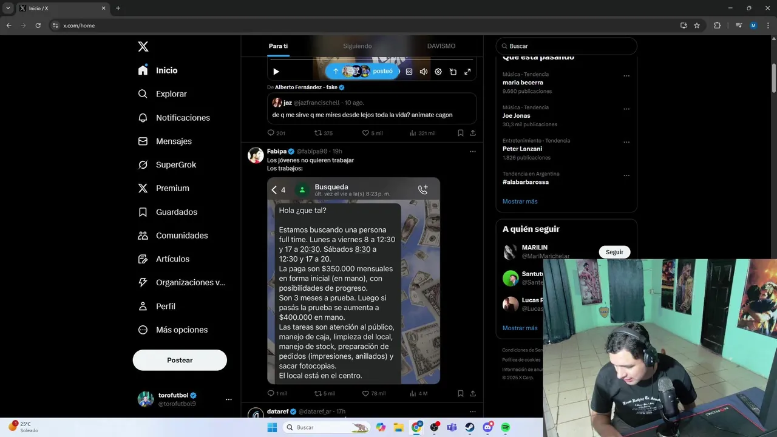The width and height of the screenshot is (777, 437).
Task: Switch to the DAVISMO tab
Action: pyautogui.click(x=441, y=46)
